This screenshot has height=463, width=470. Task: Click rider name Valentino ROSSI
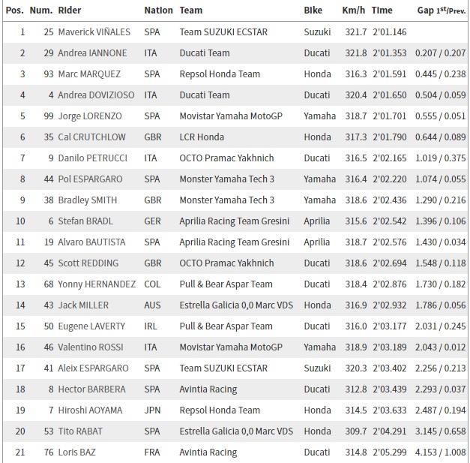(95, 347)
